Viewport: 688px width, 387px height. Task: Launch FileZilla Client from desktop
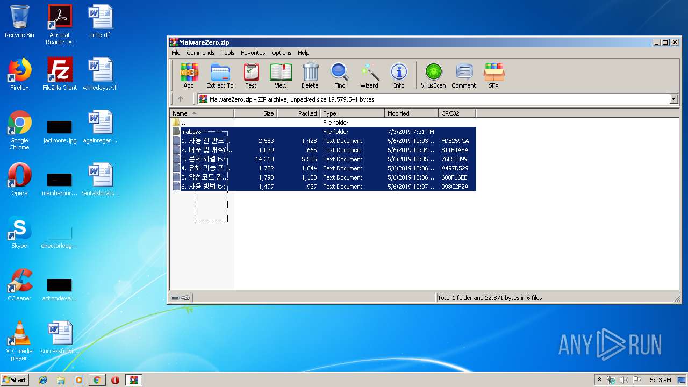(x=60, y=74)
